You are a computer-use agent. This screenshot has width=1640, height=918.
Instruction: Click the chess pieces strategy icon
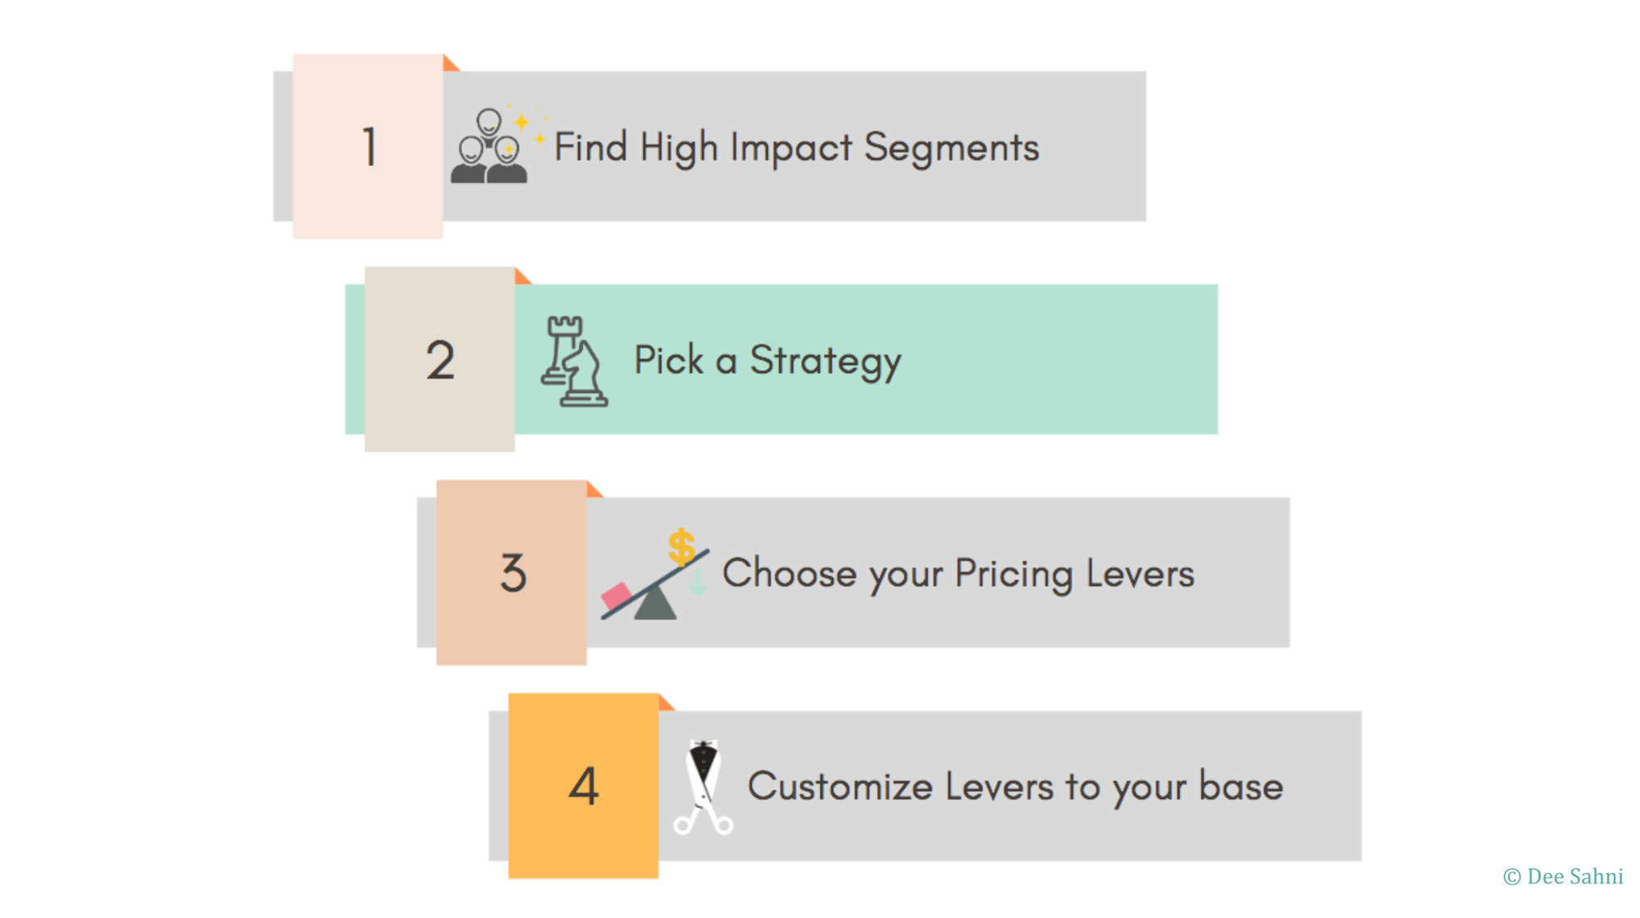point(574,361)
